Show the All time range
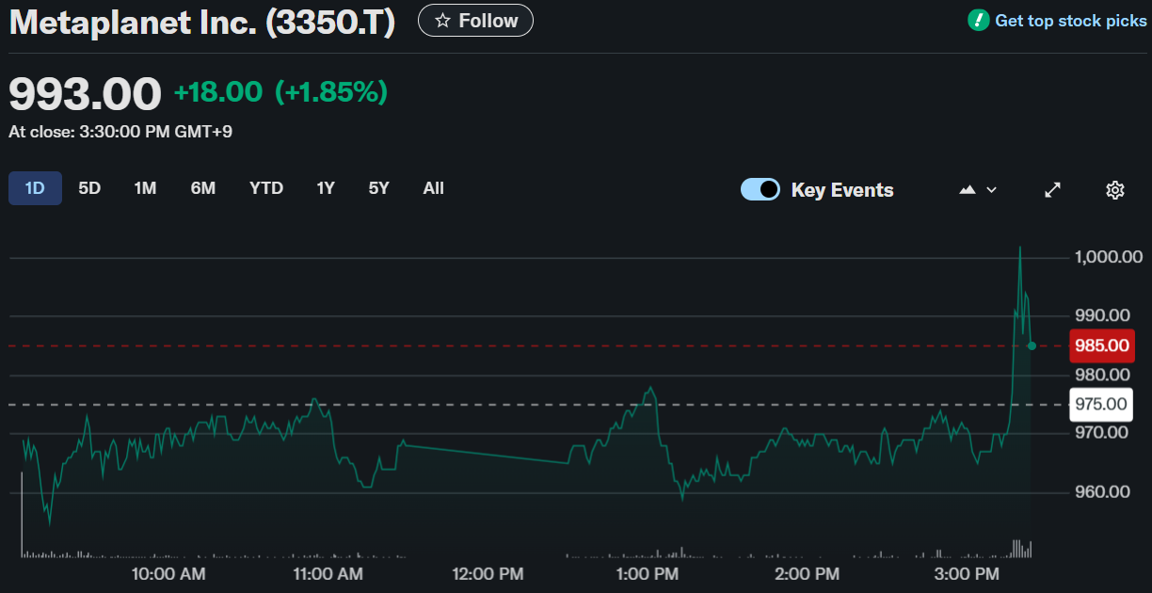 coord(433,188)
